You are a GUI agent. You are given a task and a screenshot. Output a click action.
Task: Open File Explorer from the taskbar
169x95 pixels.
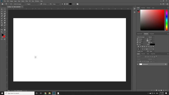pyautogui.click(x=50, y=93)
